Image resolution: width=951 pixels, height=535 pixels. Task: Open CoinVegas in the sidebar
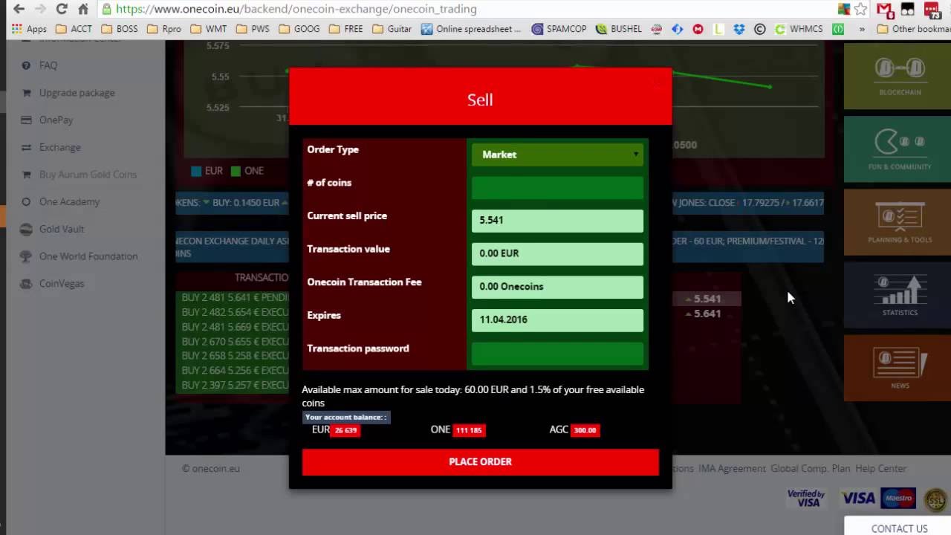tap(62, 283)
